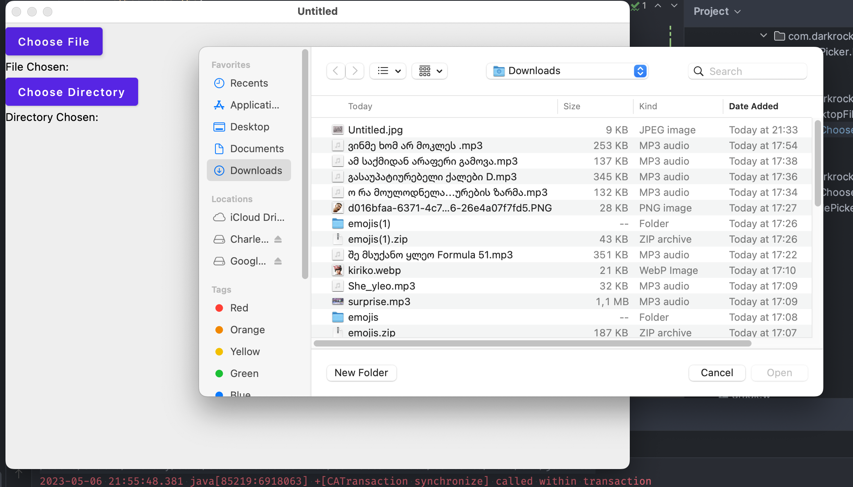Click the Project tab in the IDE panel
The width and height of the screenshot is (853, 487).
[x=711, y=11]
